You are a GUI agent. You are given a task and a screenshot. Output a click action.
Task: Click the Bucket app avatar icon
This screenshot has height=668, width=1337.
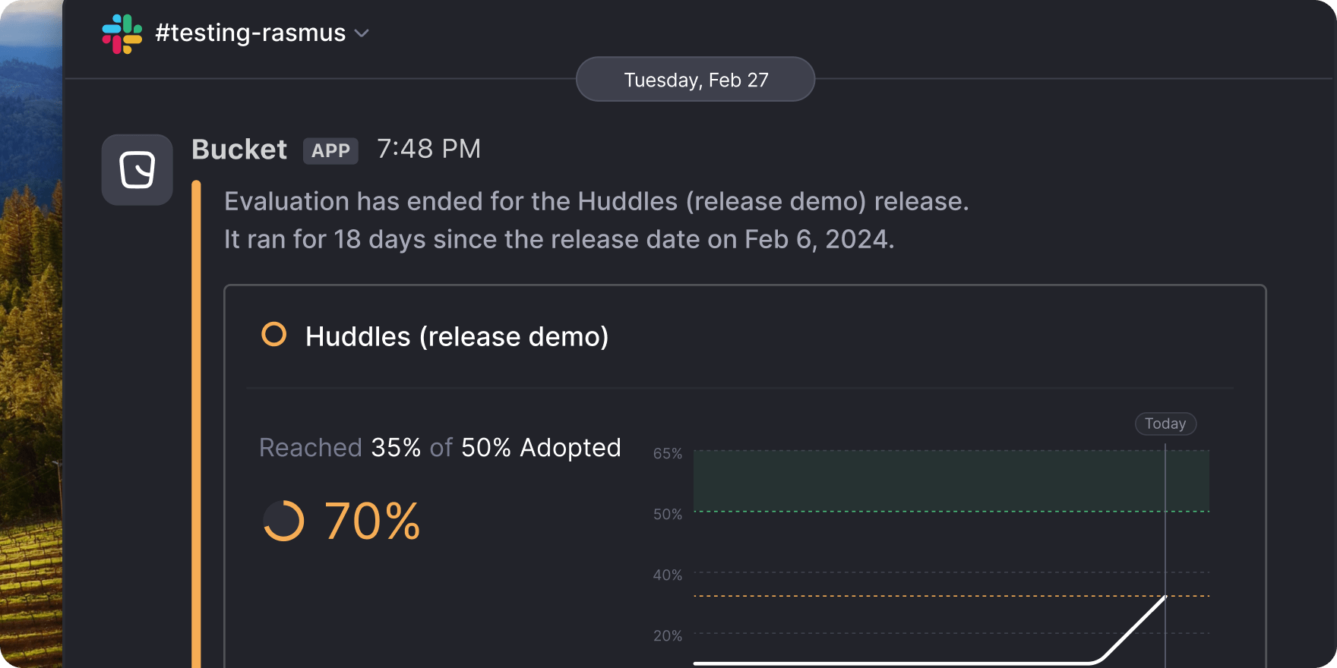click(x=137, y=169)
